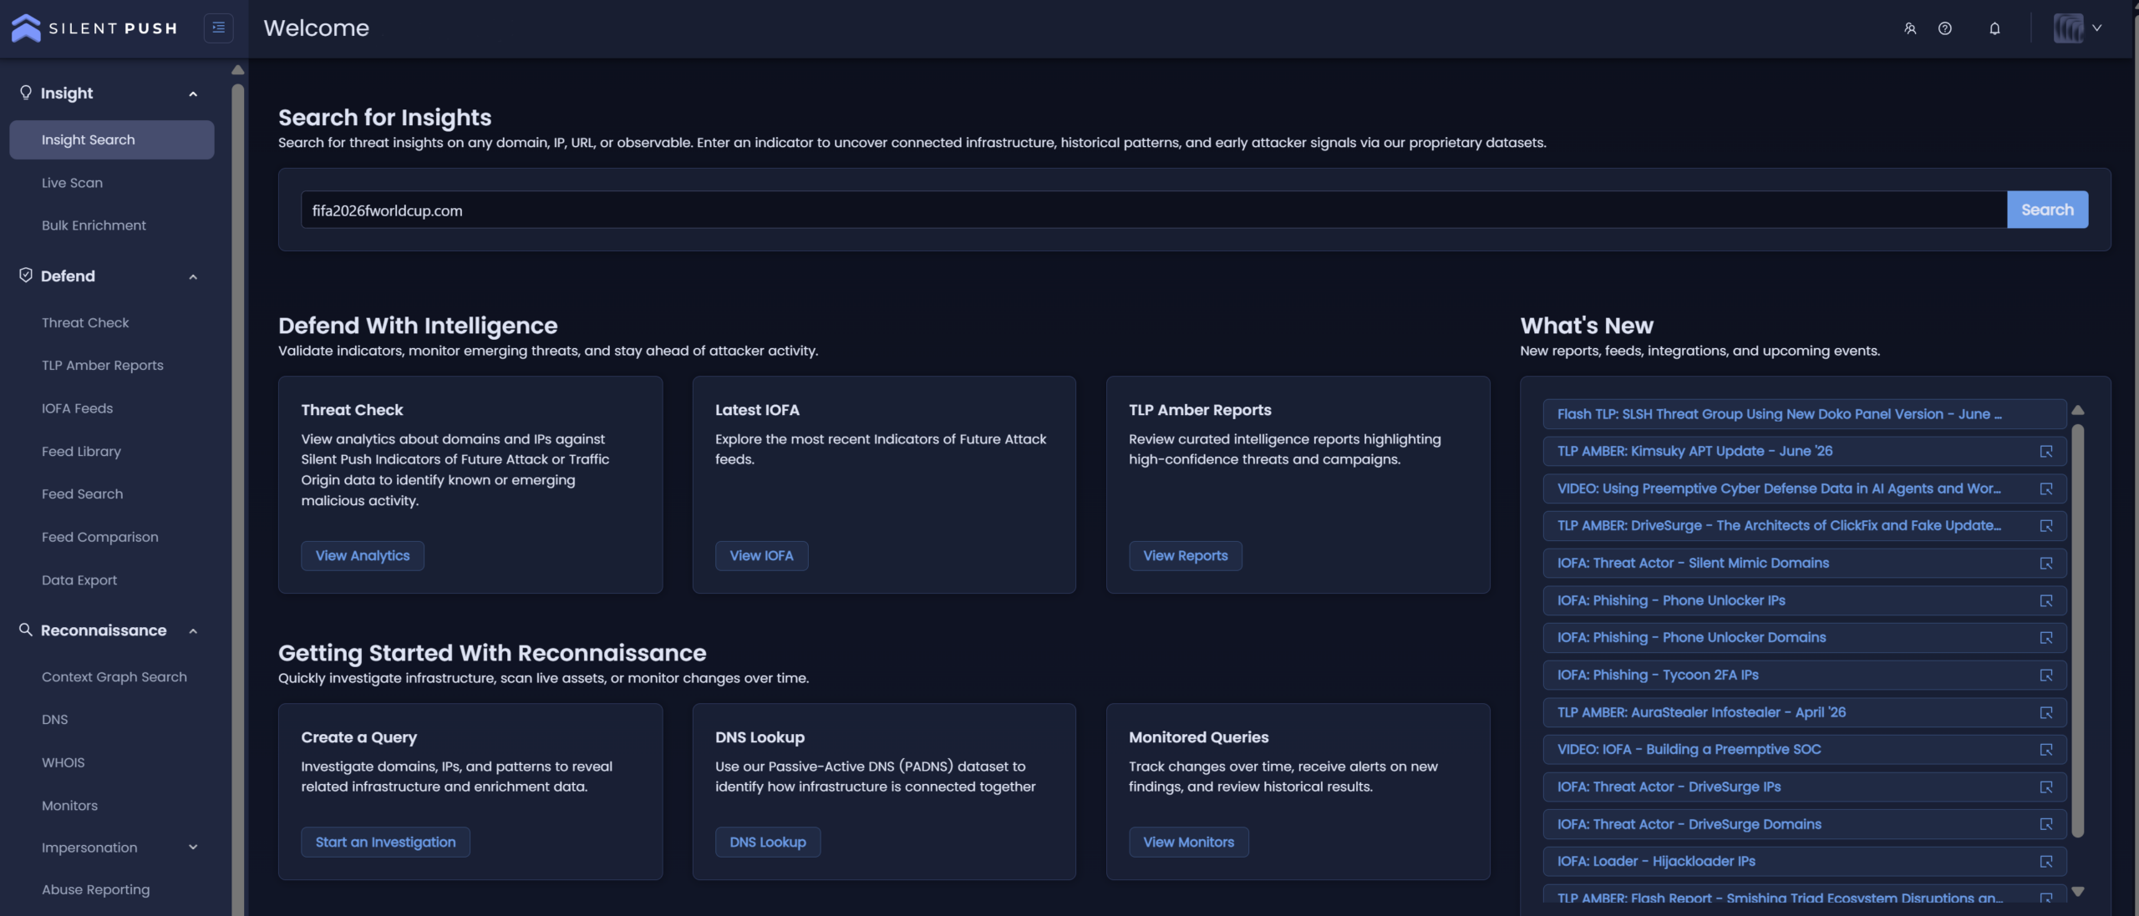
Task: Click What's New list scroll down arrow
Action: point(2078,891)
